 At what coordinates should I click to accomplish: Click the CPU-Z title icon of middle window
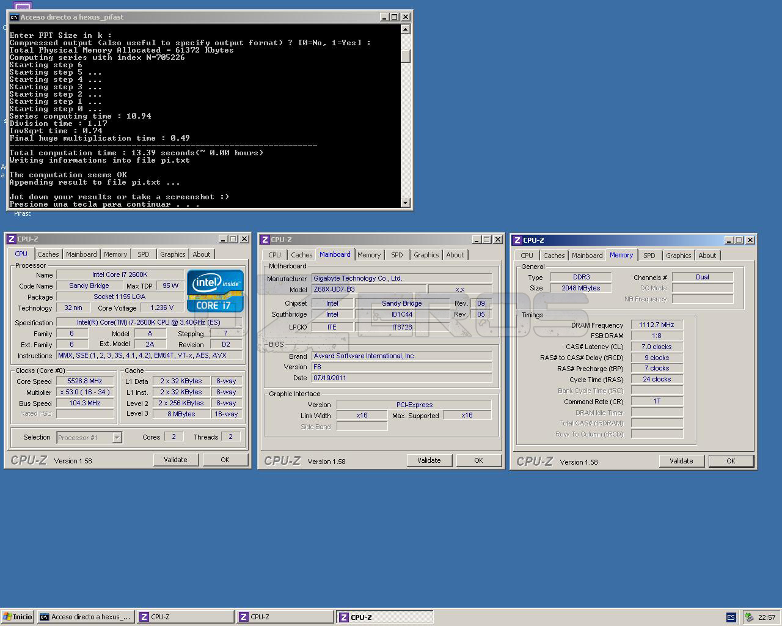click(265, 240)
